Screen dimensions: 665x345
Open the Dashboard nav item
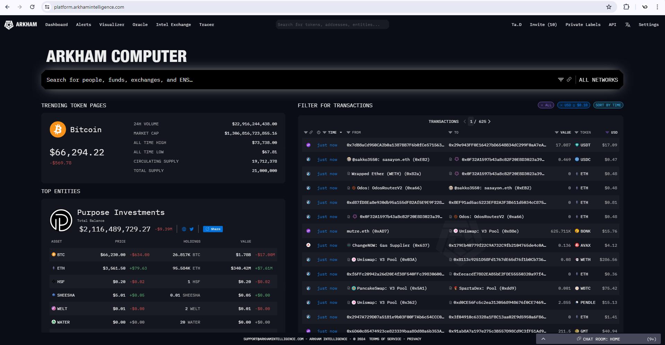56,25
